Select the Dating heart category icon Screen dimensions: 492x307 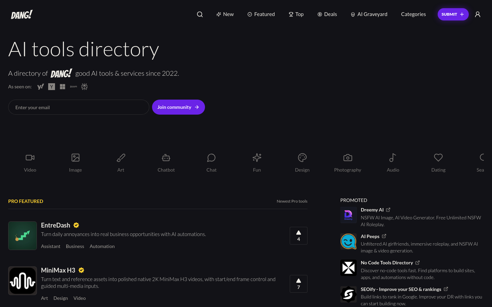point(438,158)
